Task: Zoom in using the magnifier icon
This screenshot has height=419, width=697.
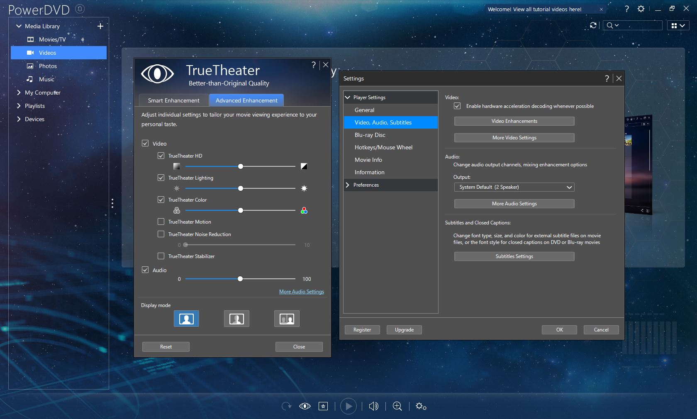Action: (397, 407)
